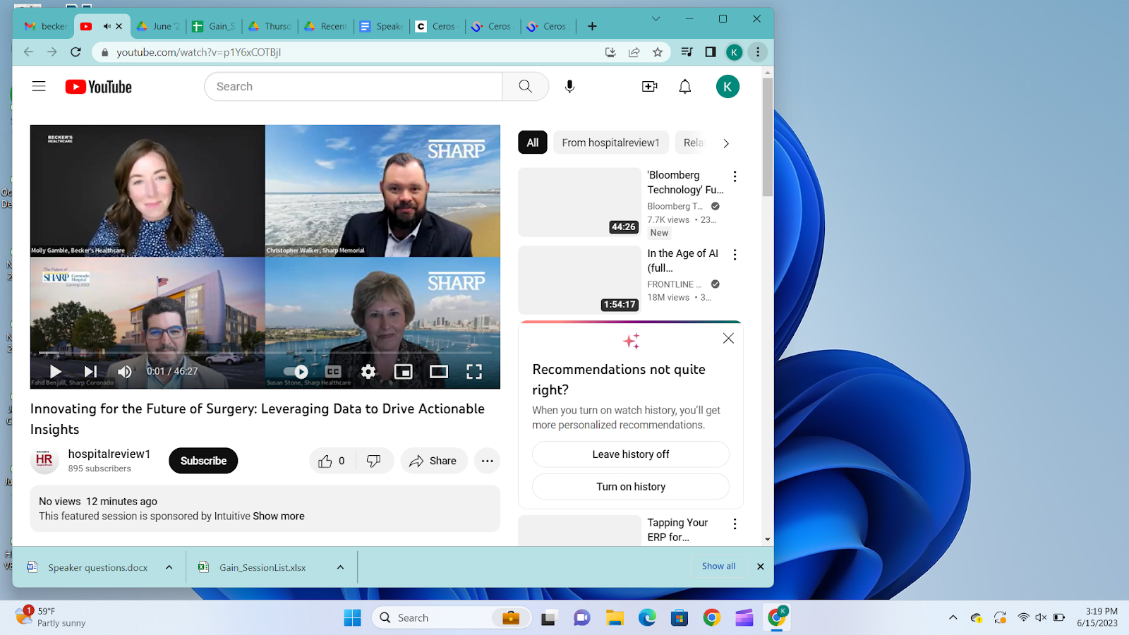Select the All filter chip
The height and width of the screenshot is (635, 1129).
point(533,143)
